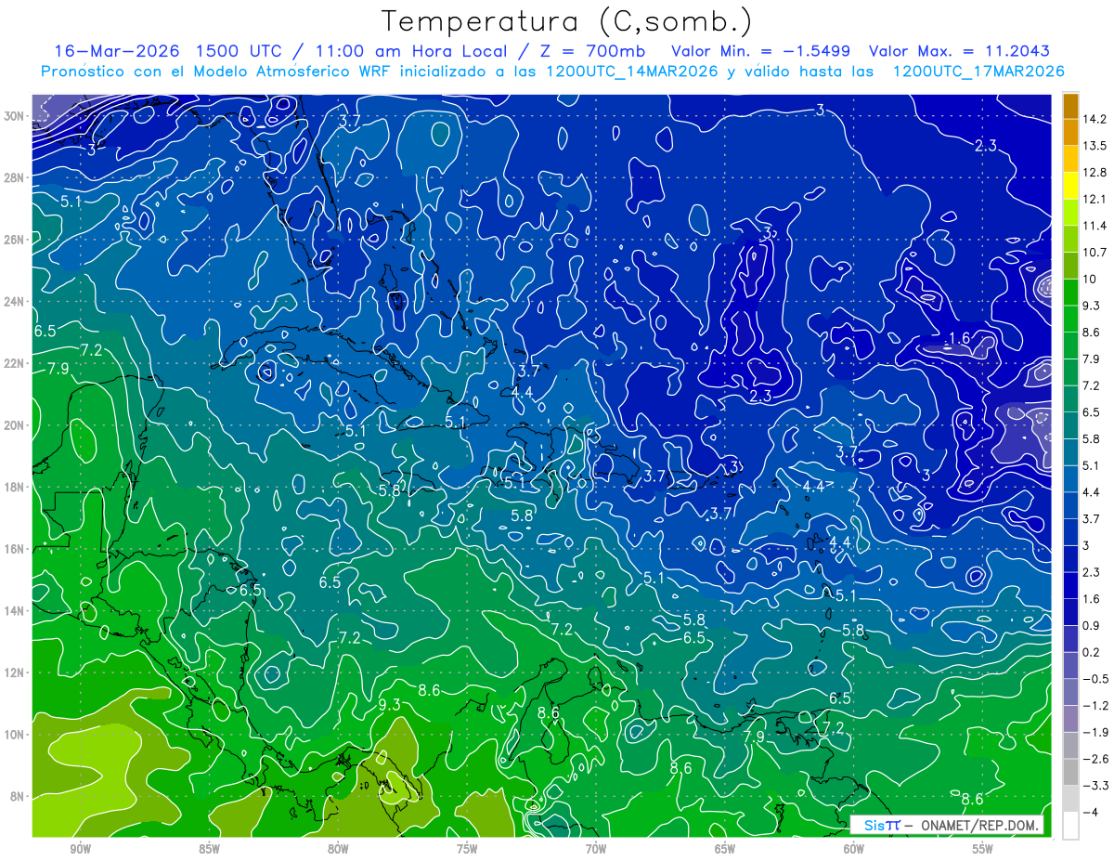Click the swatch between 10 and 10.7

click(x=1070, y=266)
